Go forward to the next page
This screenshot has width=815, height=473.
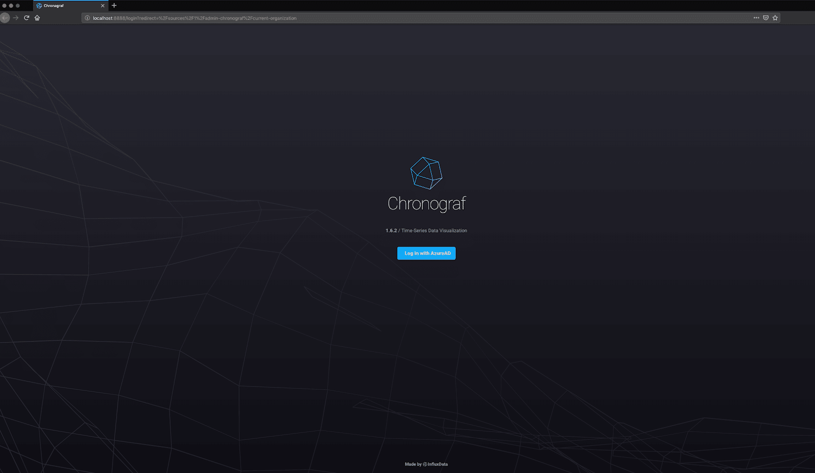(x=16, y=18)
